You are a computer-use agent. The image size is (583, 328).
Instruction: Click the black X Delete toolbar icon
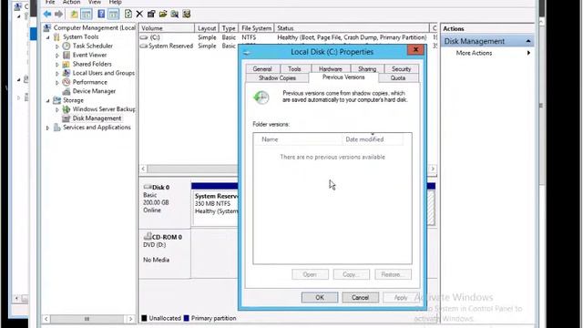pos(139,15)
